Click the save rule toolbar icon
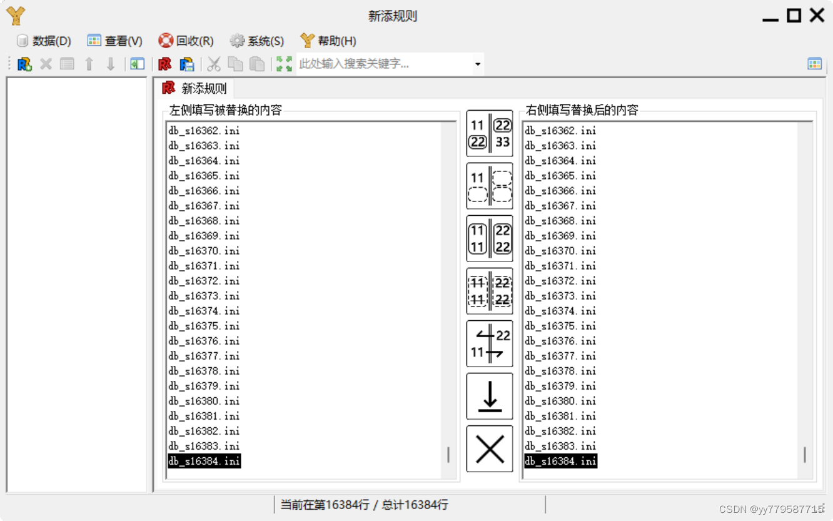 click(186, 64)
